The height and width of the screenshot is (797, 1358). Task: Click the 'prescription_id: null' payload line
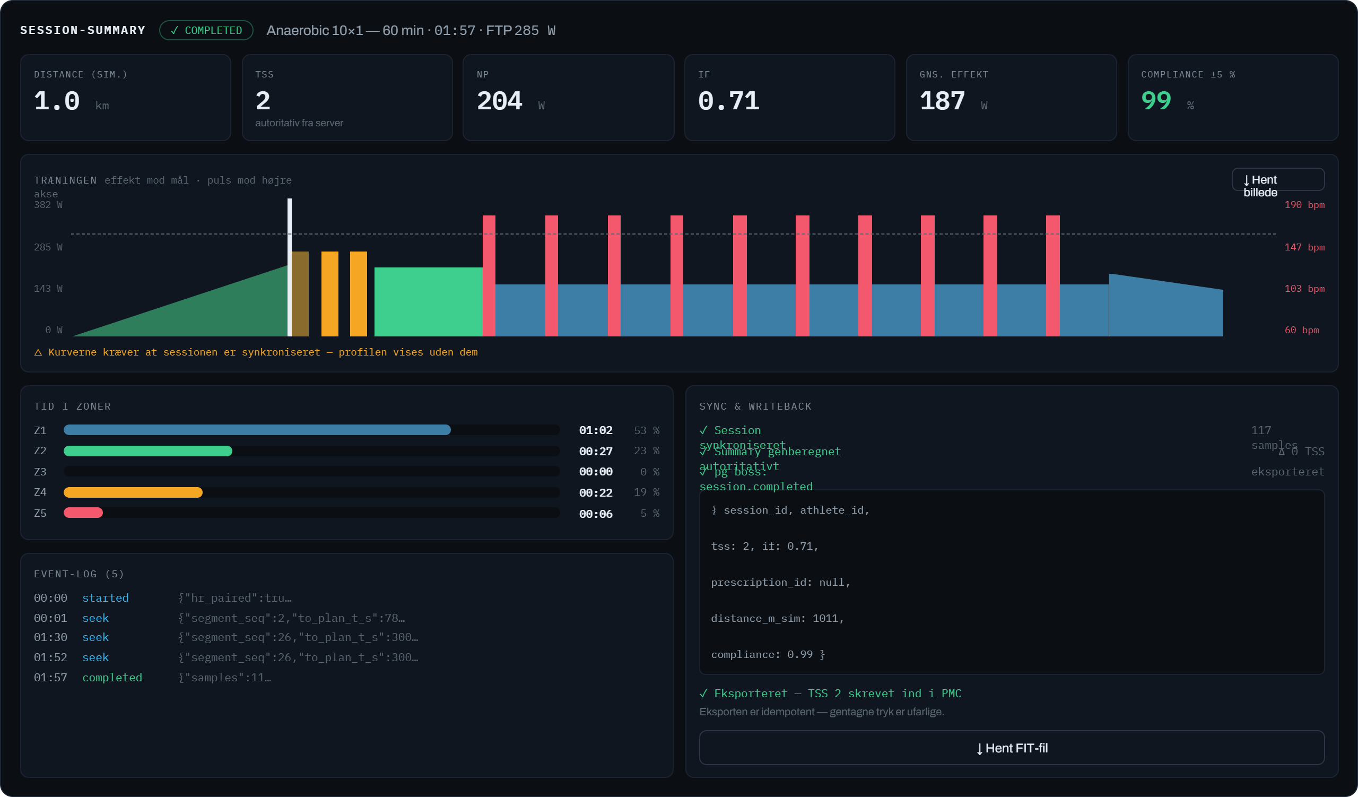click(780, 582)
